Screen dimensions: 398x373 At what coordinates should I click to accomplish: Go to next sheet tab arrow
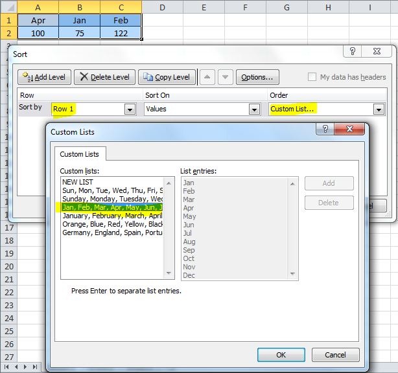pos(25,367)
